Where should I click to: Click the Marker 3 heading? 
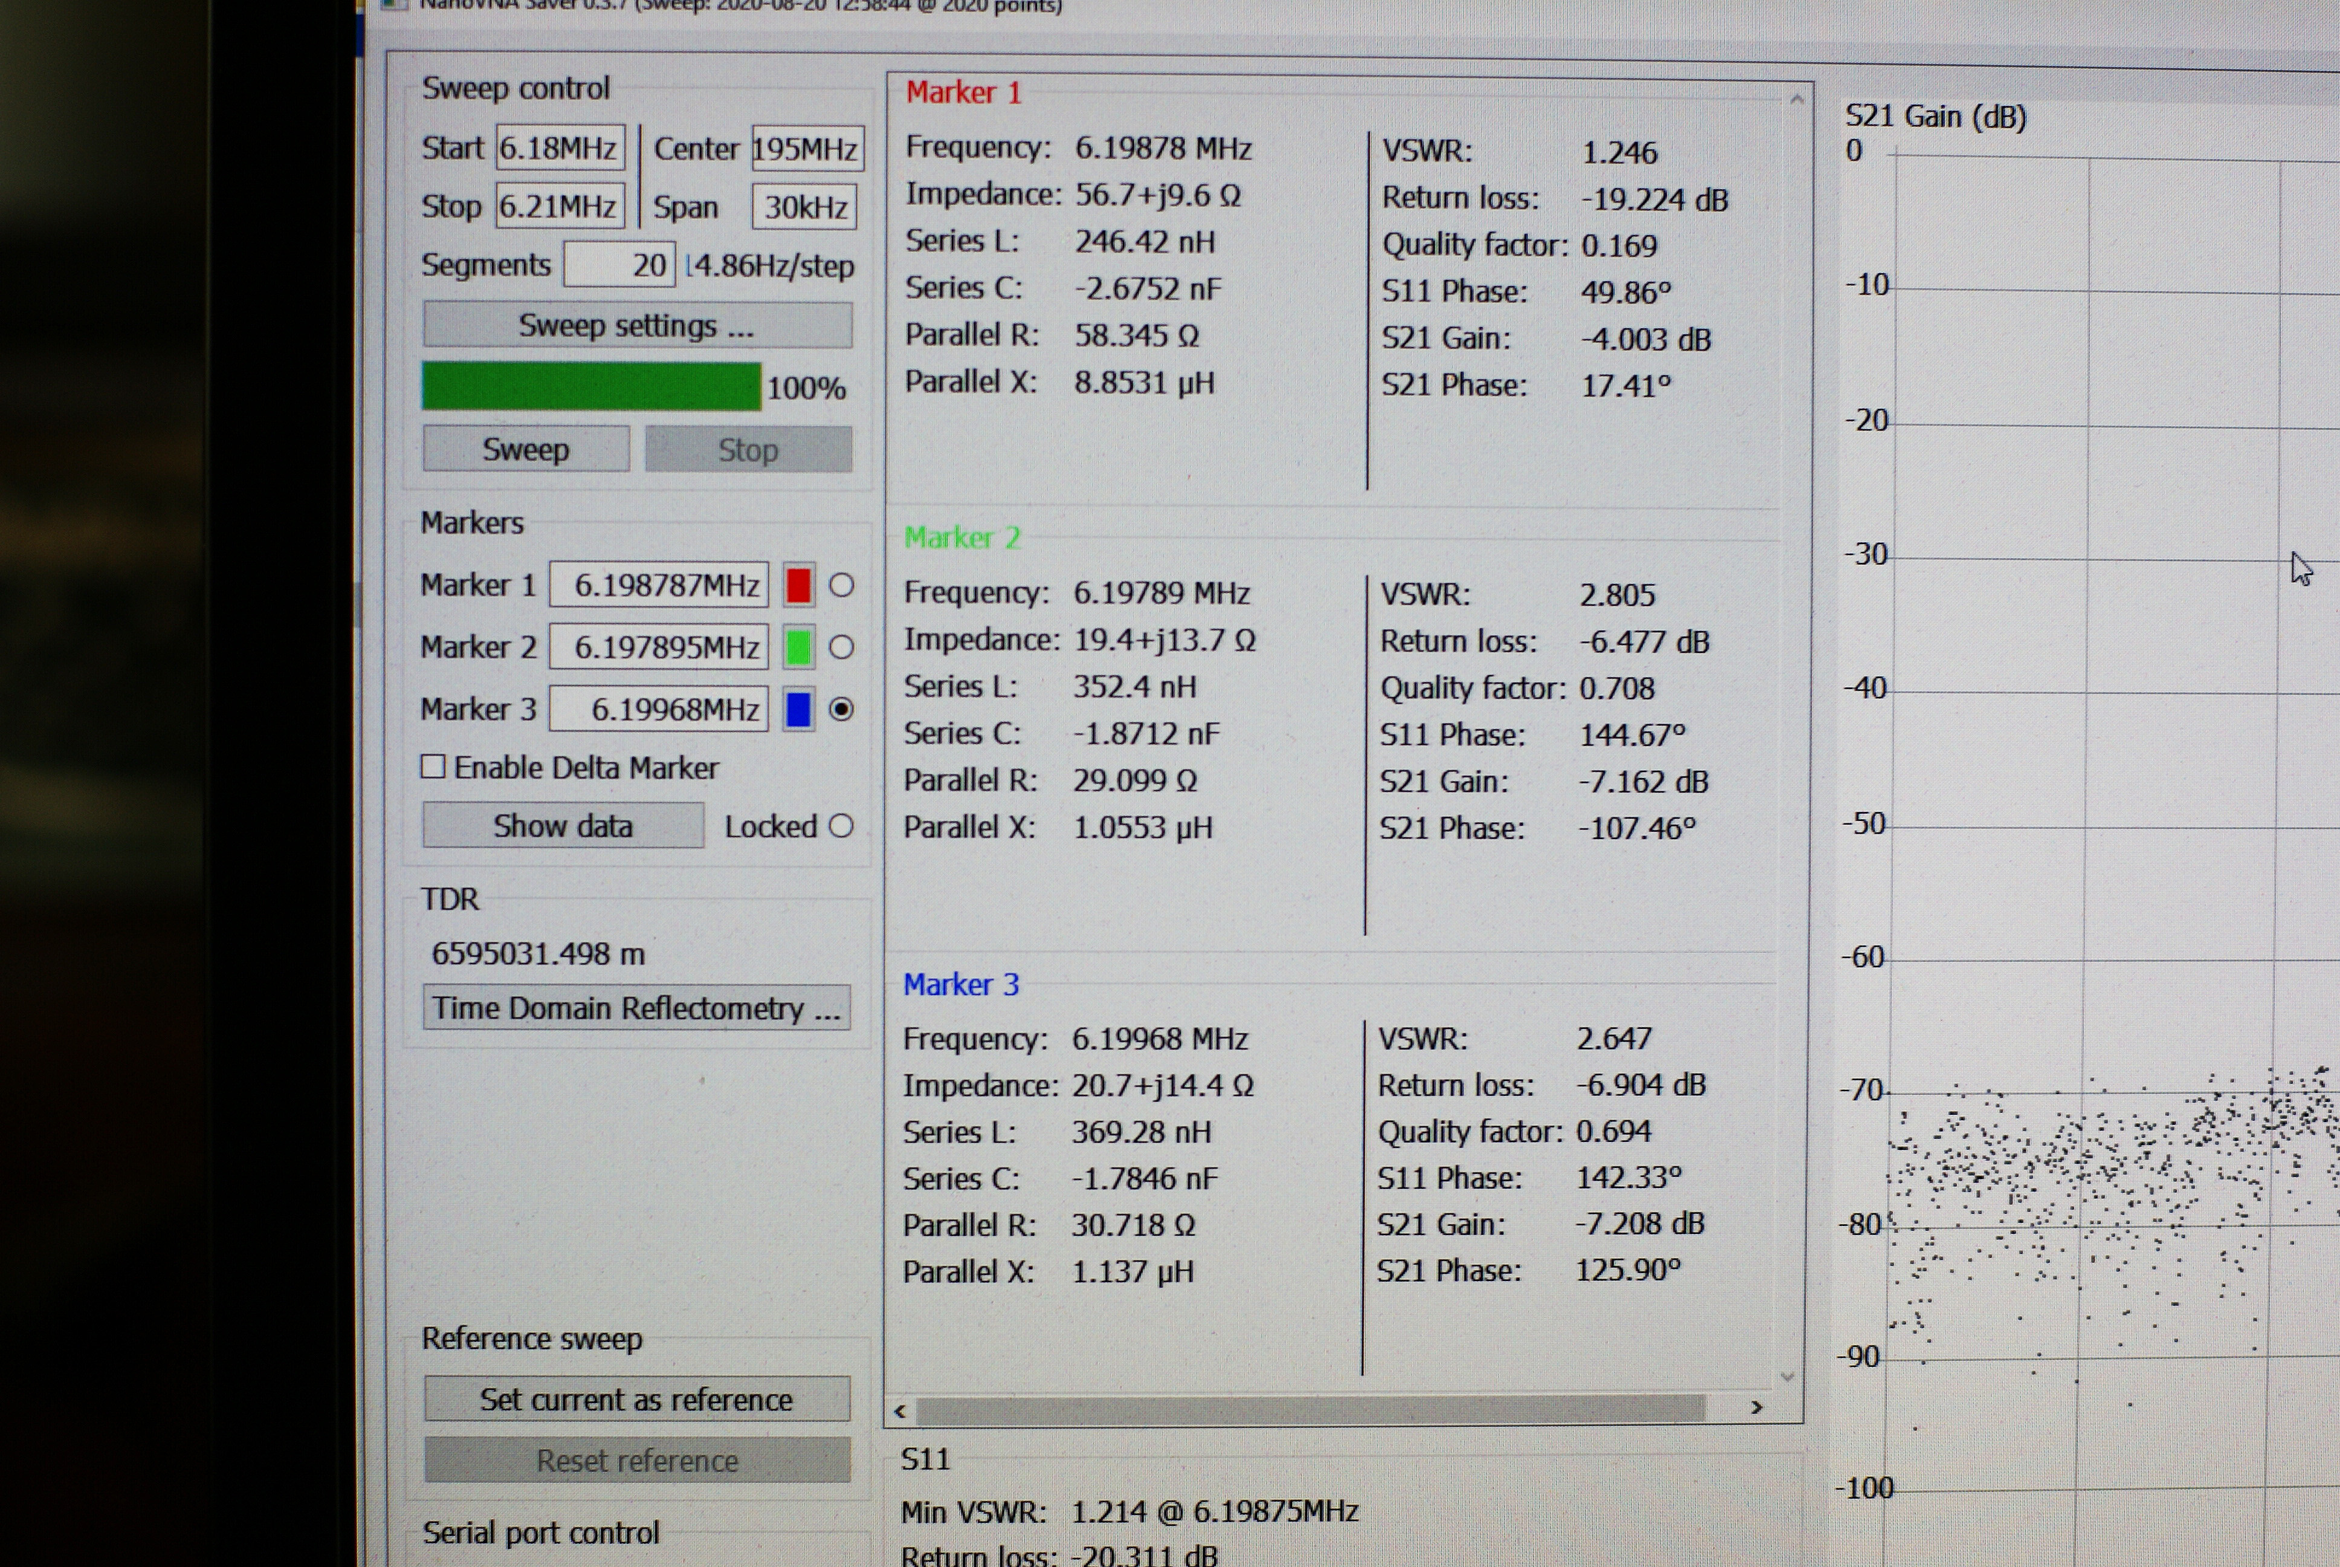[962, 984]
